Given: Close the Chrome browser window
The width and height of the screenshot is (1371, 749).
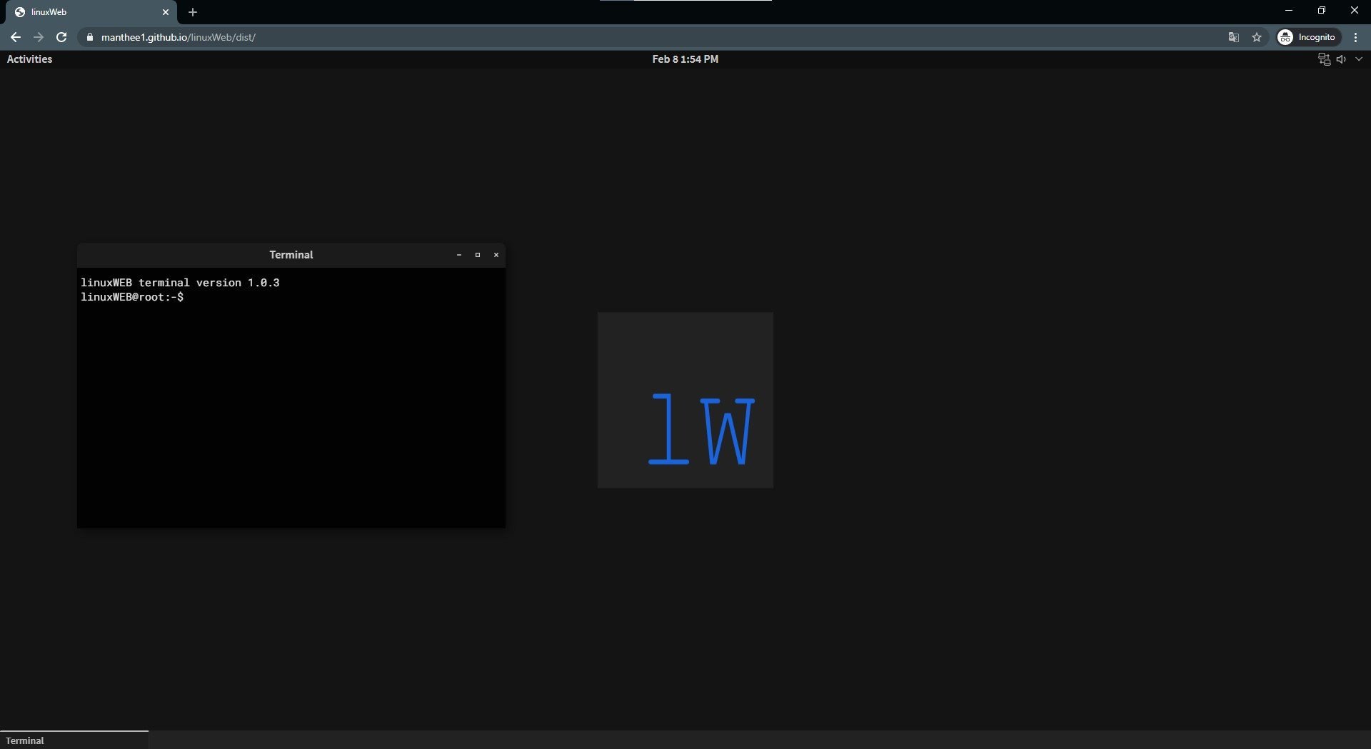Looking at the screenshot, I should 1354,10.
